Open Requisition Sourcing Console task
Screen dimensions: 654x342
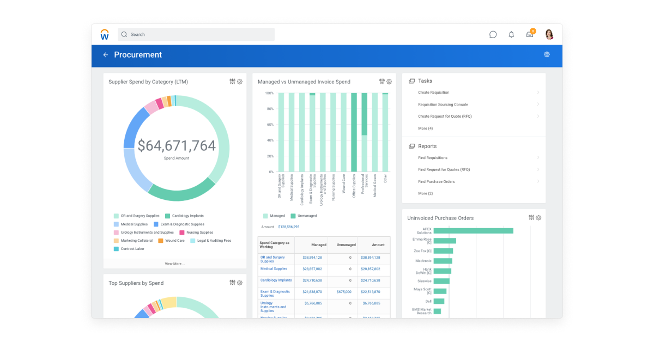(443, 105)
